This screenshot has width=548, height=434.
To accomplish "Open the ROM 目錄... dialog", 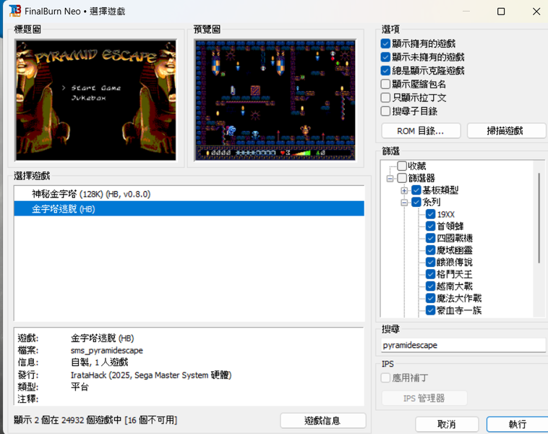I will [421, 131].
